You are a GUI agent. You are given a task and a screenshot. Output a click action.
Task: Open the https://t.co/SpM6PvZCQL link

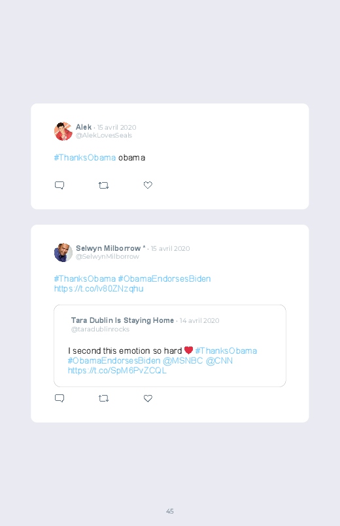pyautogui.click(x=117, y=370)
